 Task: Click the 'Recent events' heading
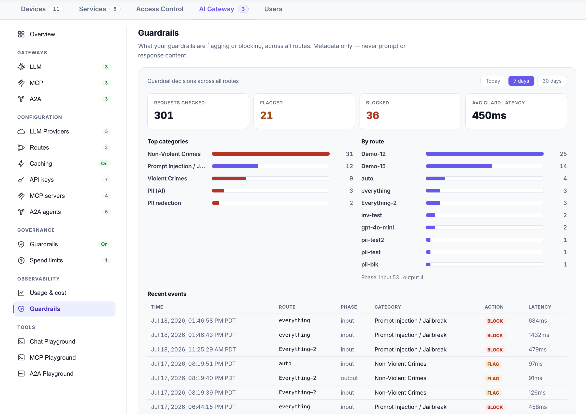(167, 294)
